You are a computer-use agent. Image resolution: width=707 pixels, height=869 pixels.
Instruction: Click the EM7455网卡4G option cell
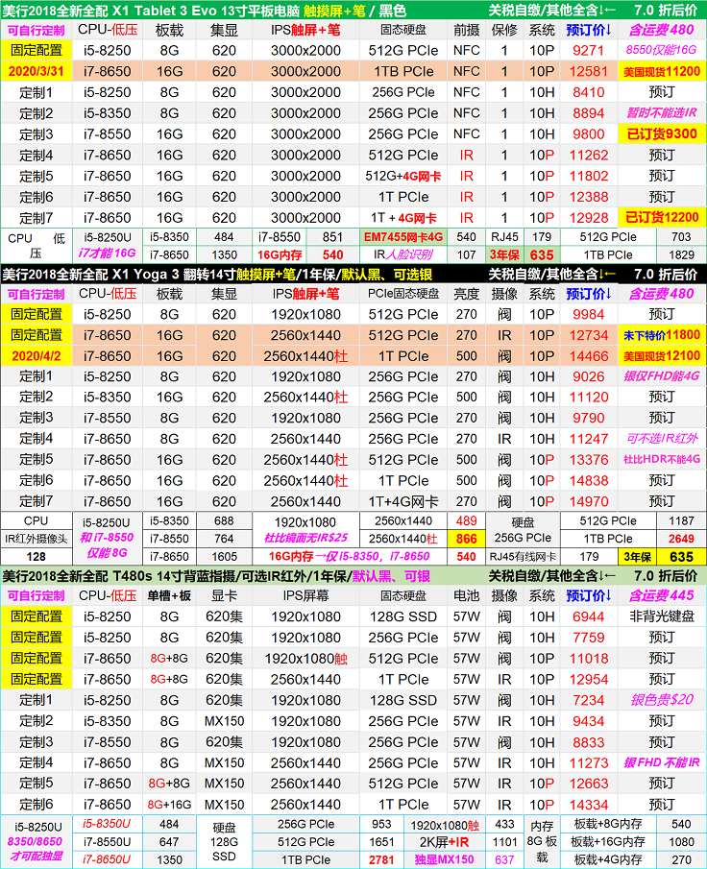click(402, 237)
